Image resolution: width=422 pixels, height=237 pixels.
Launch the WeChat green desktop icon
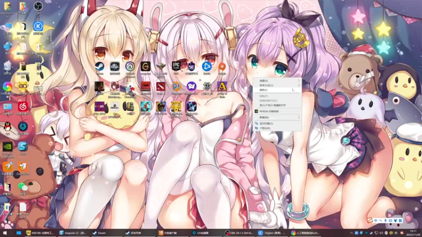[x=23, y=188]
